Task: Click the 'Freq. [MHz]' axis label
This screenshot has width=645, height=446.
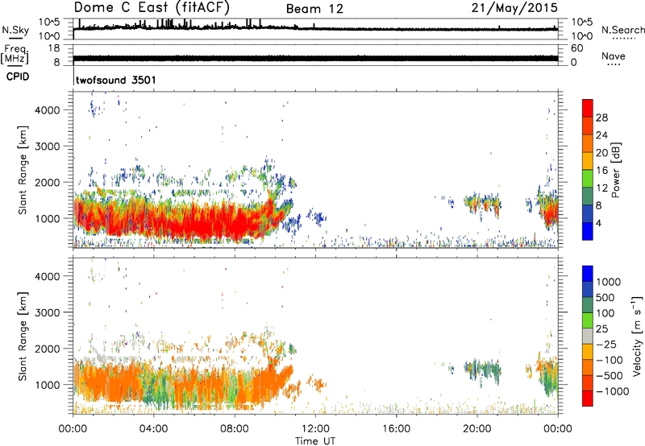Action: (15, 54)
